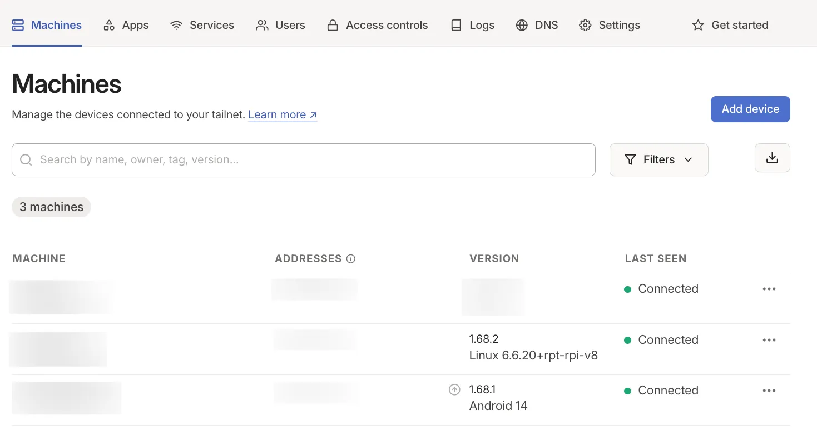
Task: Click the download machines list icon
Action: pyautogui.click(x=772, y=158)
